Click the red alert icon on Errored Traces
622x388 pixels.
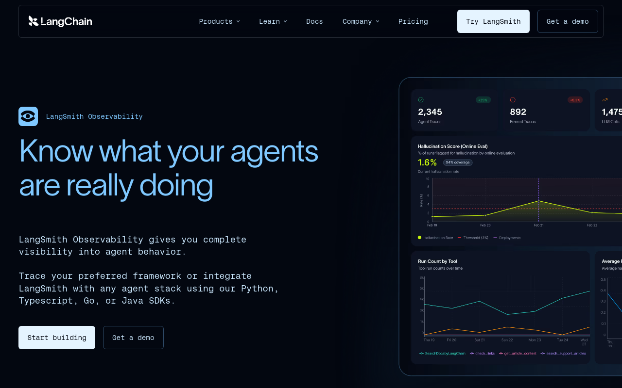(514, 100)
